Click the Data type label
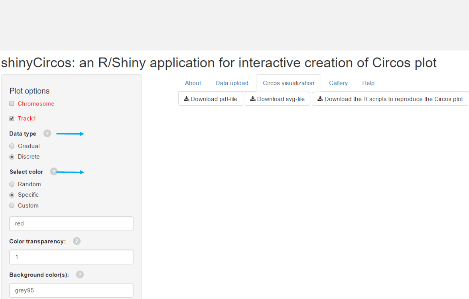The width and height of the screenshot is (469, 299). tap(23, 134)
